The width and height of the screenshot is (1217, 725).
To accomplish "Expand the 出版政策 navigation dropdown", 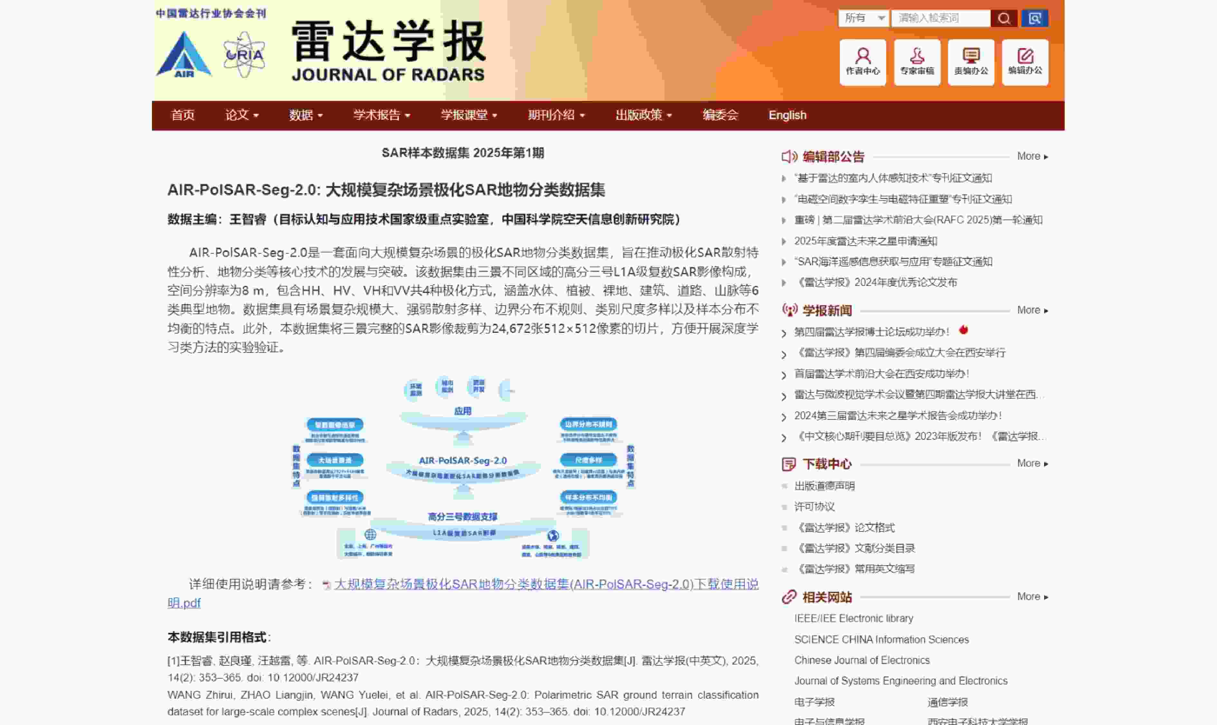I will tap(643, 115).
